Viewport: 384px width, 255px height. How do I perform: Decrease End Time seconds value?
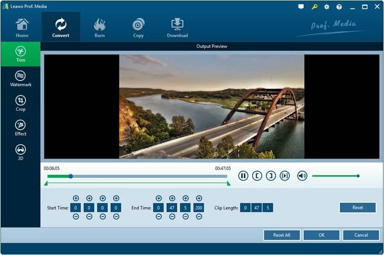tap(186, 216)
